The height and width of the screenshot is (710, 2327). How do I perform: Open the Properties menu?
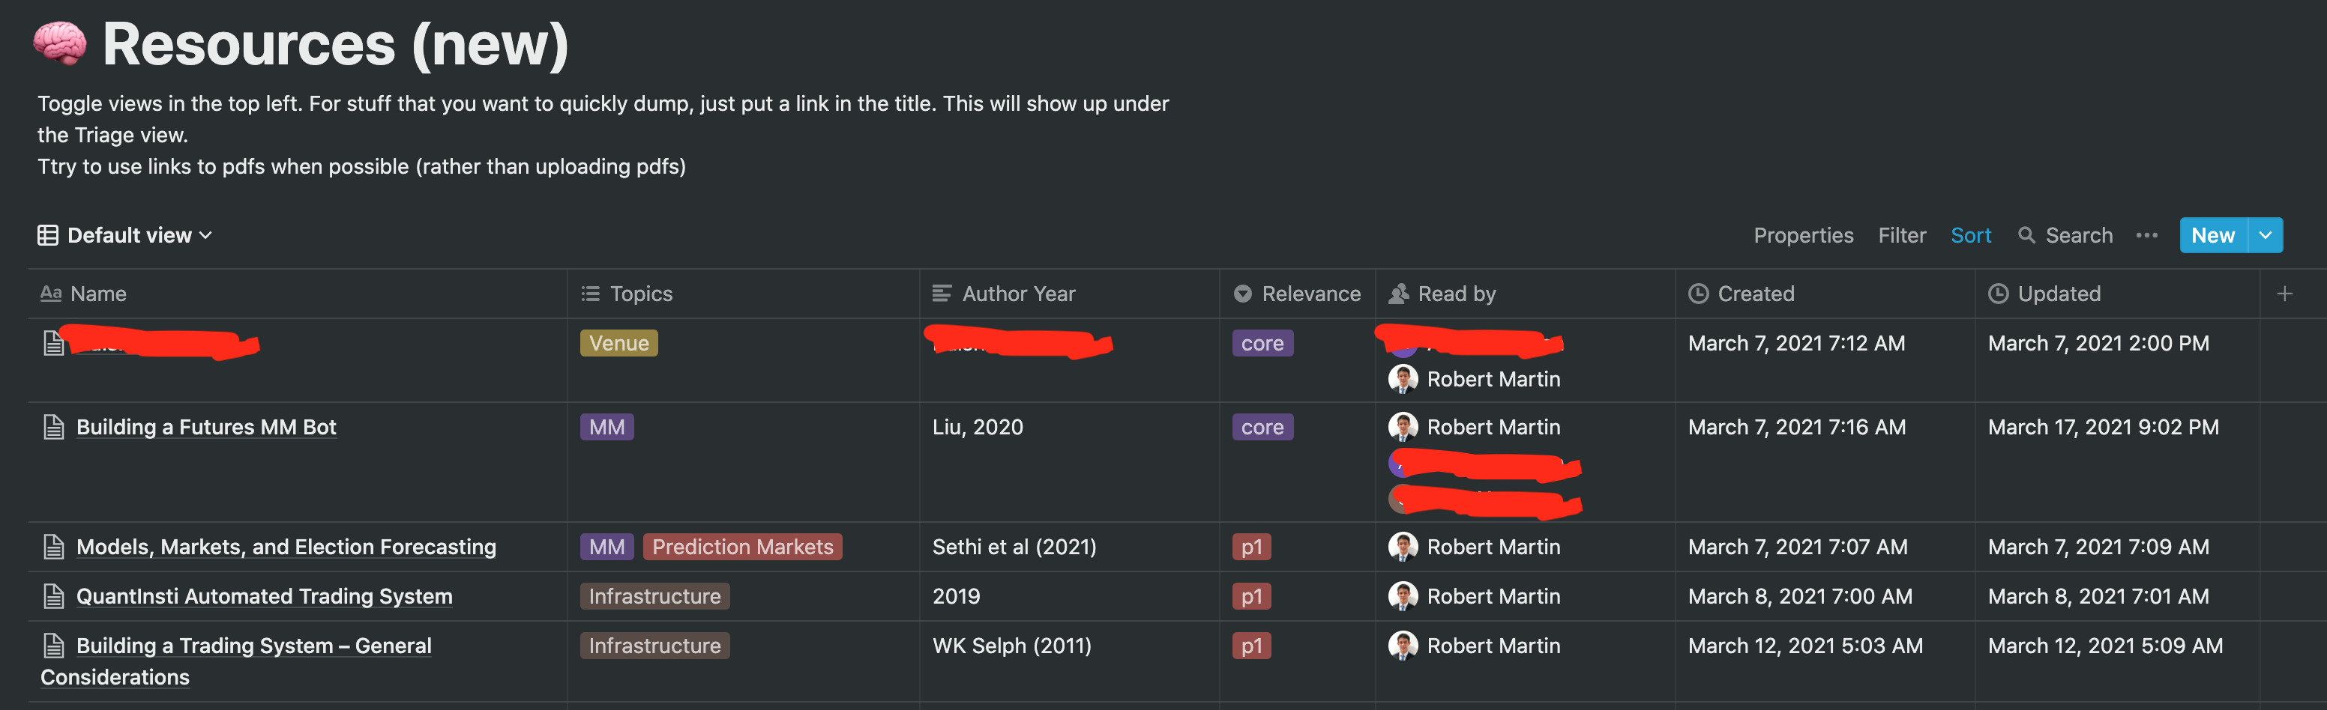tap(1803, 235)
